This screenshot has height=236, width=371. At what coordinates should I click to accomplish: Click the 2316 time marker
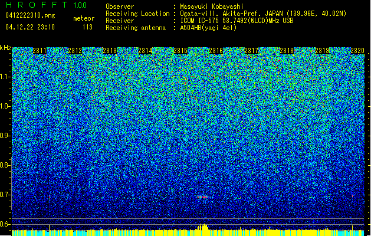tap(216, 51)
